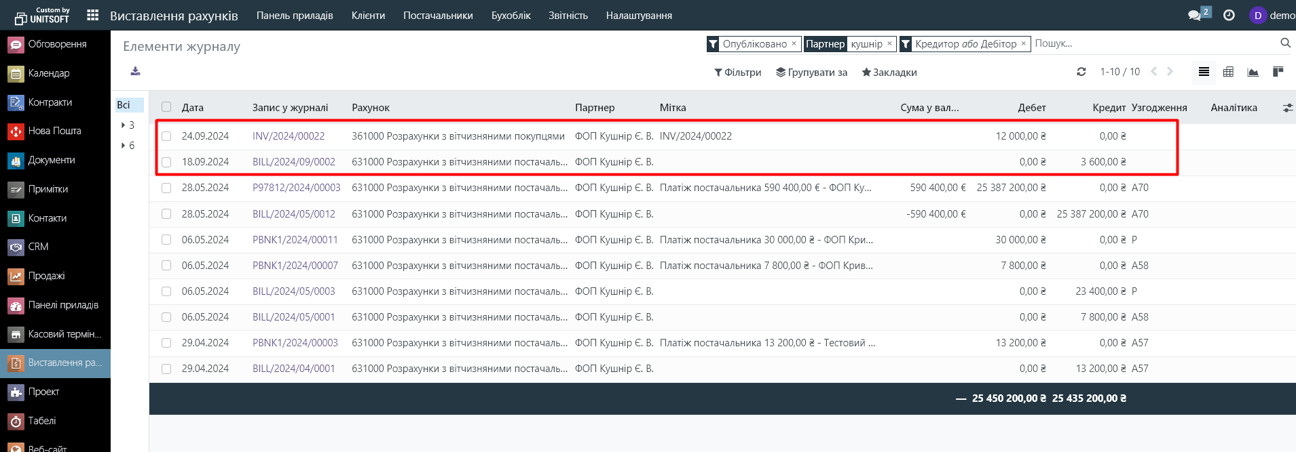This screenshot has width=1296, height=452.
Task: Switch to kanban view
Action: pyautogui.click(x=1277, y=72)
